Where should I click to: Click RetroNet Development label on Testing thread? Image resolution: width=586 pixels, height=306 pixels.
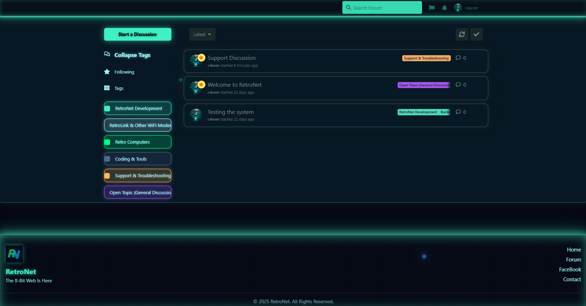418,112
